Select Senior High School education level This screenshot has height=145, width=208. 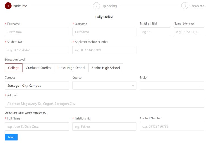point(106,68)
